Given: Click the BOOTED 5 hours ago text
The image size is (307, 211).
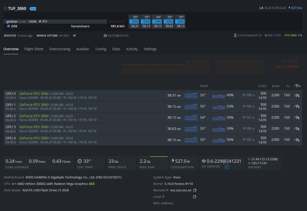Looking at the screenshot, I should point(18,36).
